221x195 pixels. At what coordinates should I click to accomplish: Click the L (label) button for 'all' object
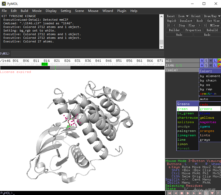pyautogui.click(x=215, y=61)
